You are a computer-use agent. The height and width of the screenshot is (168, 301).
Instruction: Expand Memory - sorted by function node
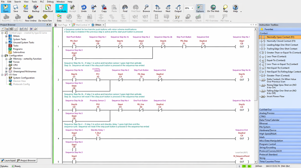6,59
